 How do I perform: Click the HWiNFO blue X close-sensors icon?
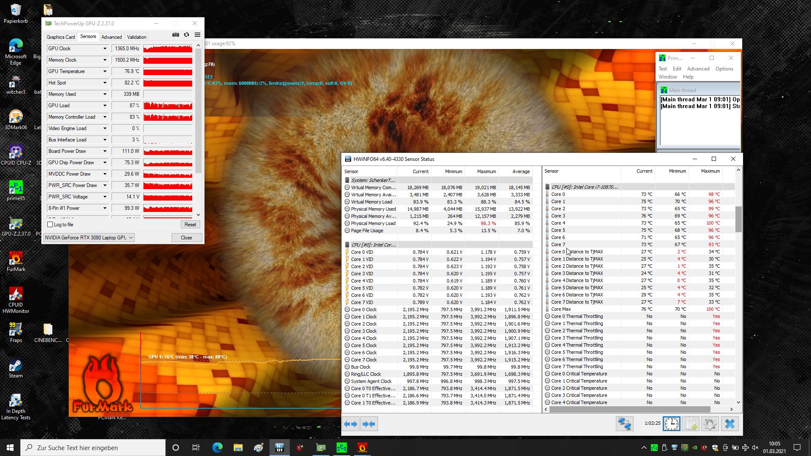730,423
